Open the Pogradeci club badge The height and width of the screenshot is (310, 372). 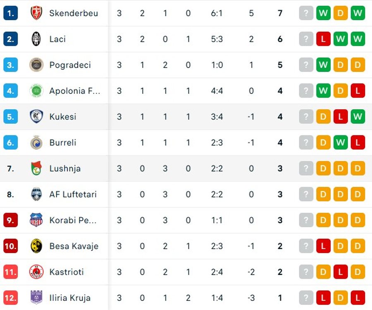click(36, 65)
